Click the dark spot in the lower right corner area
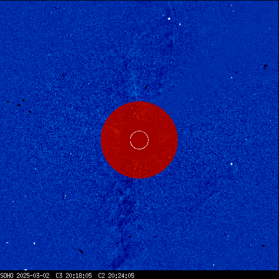 click(x=263, y=246)
